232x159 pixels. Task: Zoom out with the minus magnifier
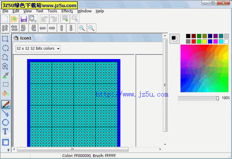[92, 28]
